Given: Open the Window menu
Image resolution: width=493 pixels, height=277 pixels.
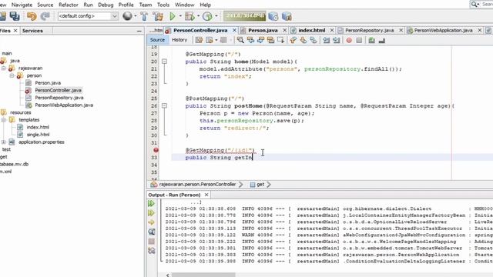Looking at the screenshot, I should [x=185, y=5].
